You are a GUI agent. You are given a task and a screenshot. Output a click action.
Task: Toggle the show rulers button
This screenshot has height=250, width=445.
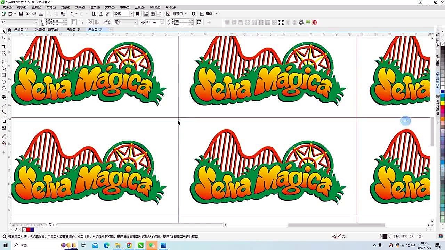coord(146,14)
